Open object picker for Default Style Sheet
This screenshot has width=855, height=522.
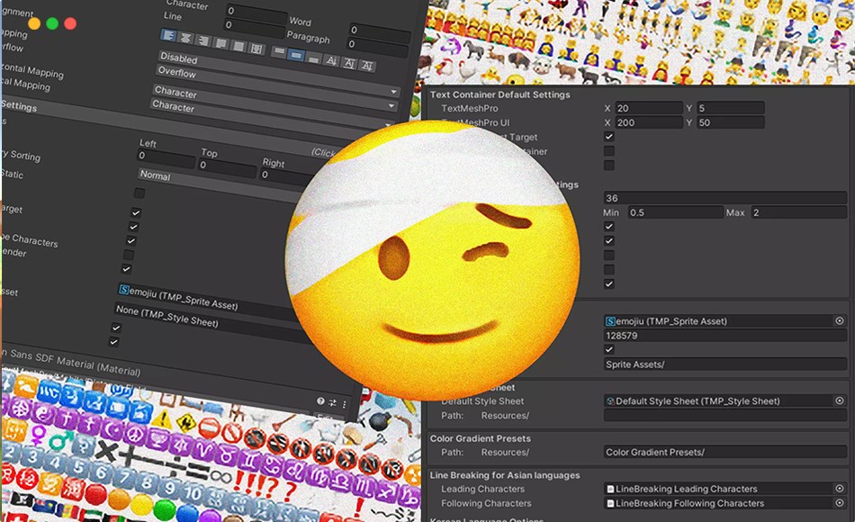839,400
